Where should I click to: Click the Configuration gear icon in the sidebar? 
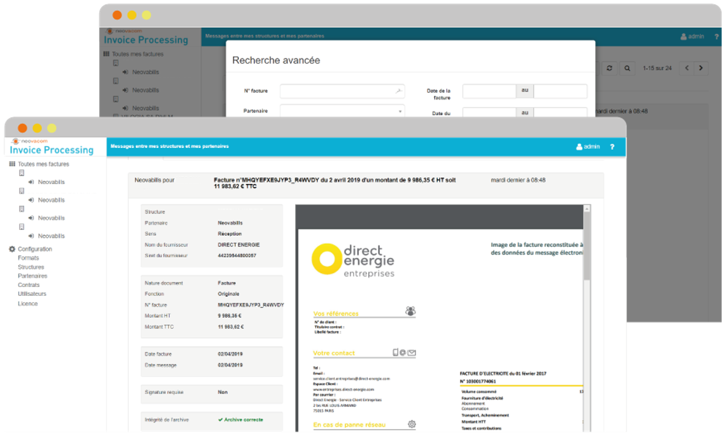tap(12, 249)
